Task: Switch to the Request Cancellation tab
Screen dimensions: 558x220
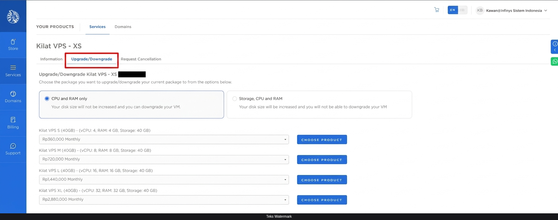Action: coord(141,59)
